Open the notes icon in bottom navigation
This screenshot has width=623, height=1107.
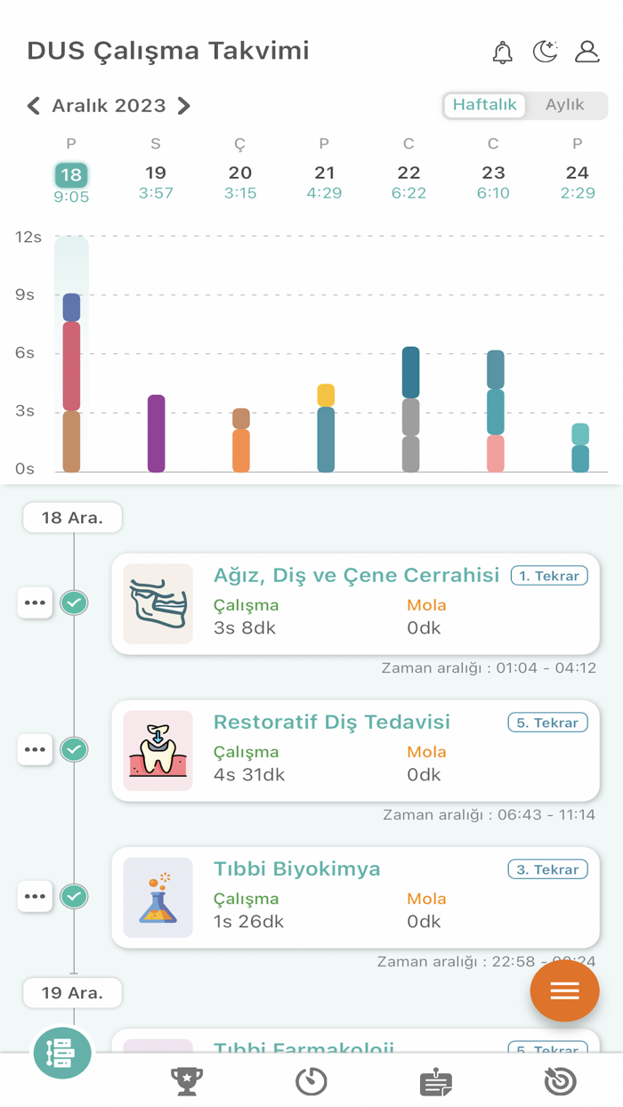[435, 1081]
